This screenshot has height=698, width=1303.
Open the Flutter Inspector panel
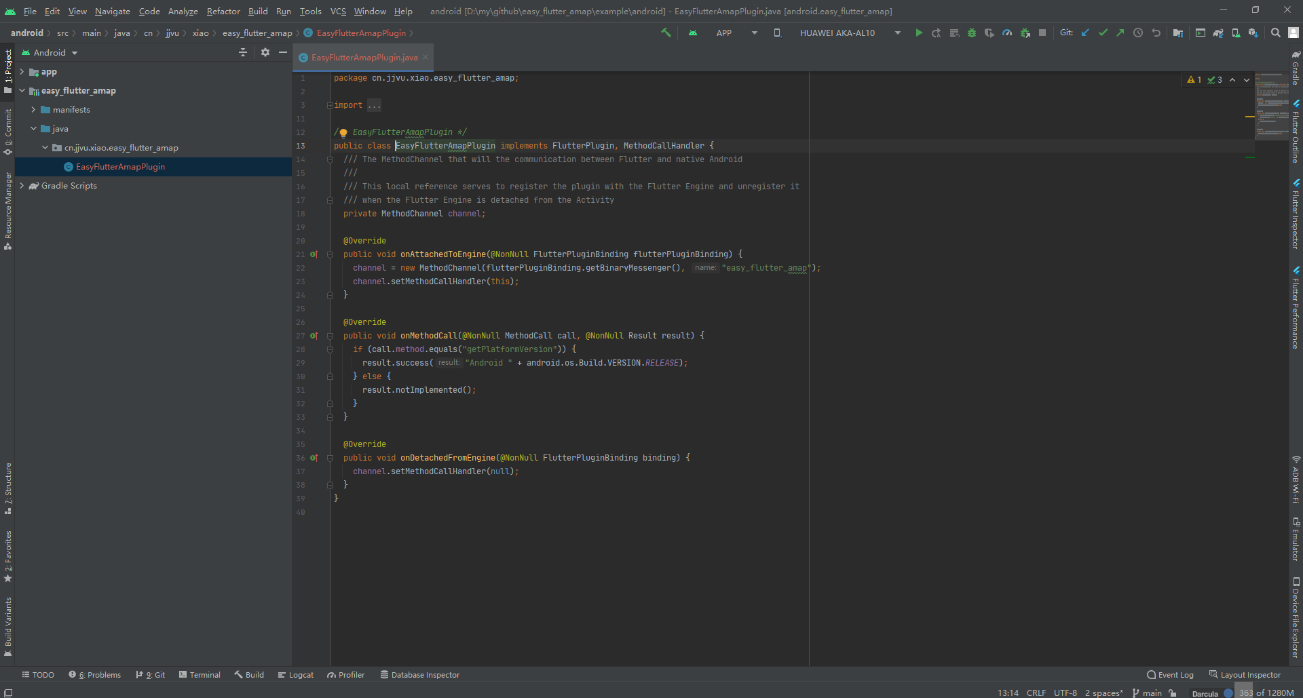[x=1296, y=217]
